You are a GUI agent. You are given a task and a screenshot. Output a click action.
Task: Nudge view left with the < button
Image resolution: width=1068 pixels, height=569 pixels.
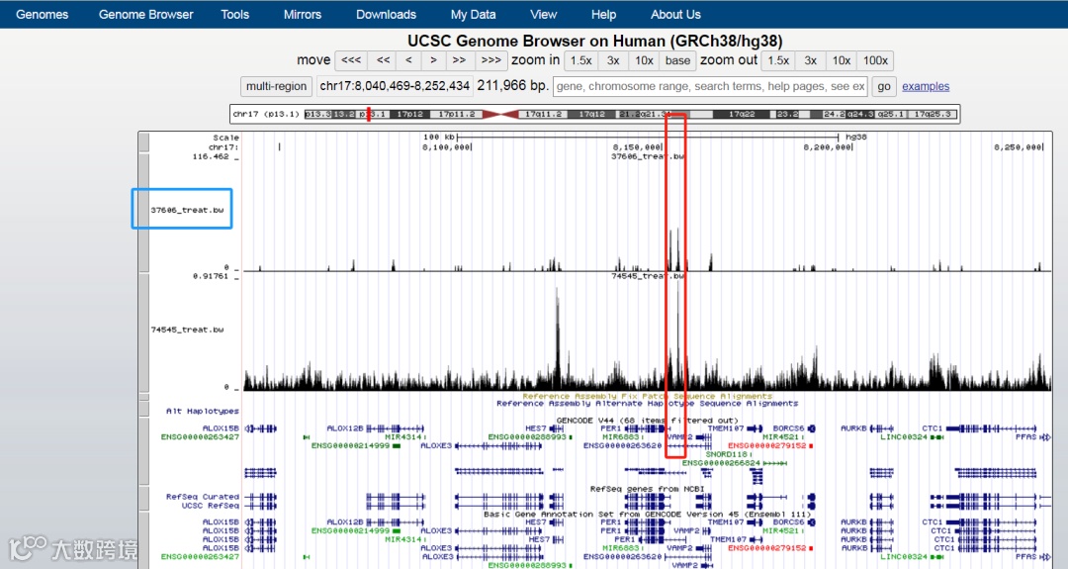pyautogui.click(x=408, y=60)
